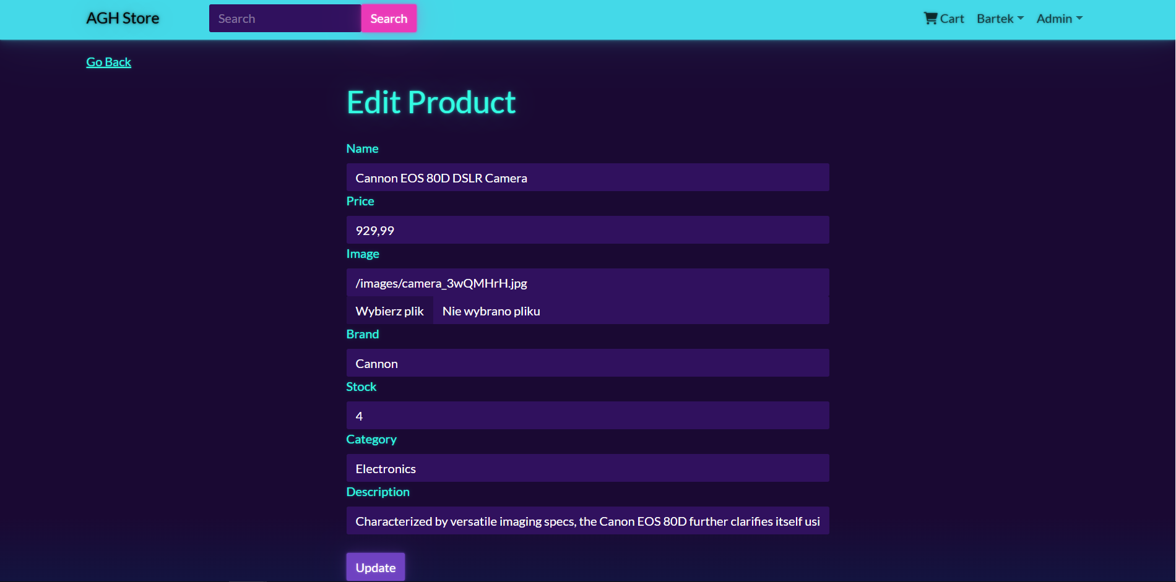Expand the Admin menu chevron
This screenshot has height=582, width=1176.
click(1080, 18)
